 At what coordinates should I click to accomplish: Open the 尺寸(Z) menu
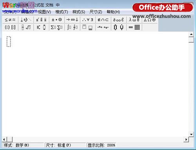pos(96,12)
